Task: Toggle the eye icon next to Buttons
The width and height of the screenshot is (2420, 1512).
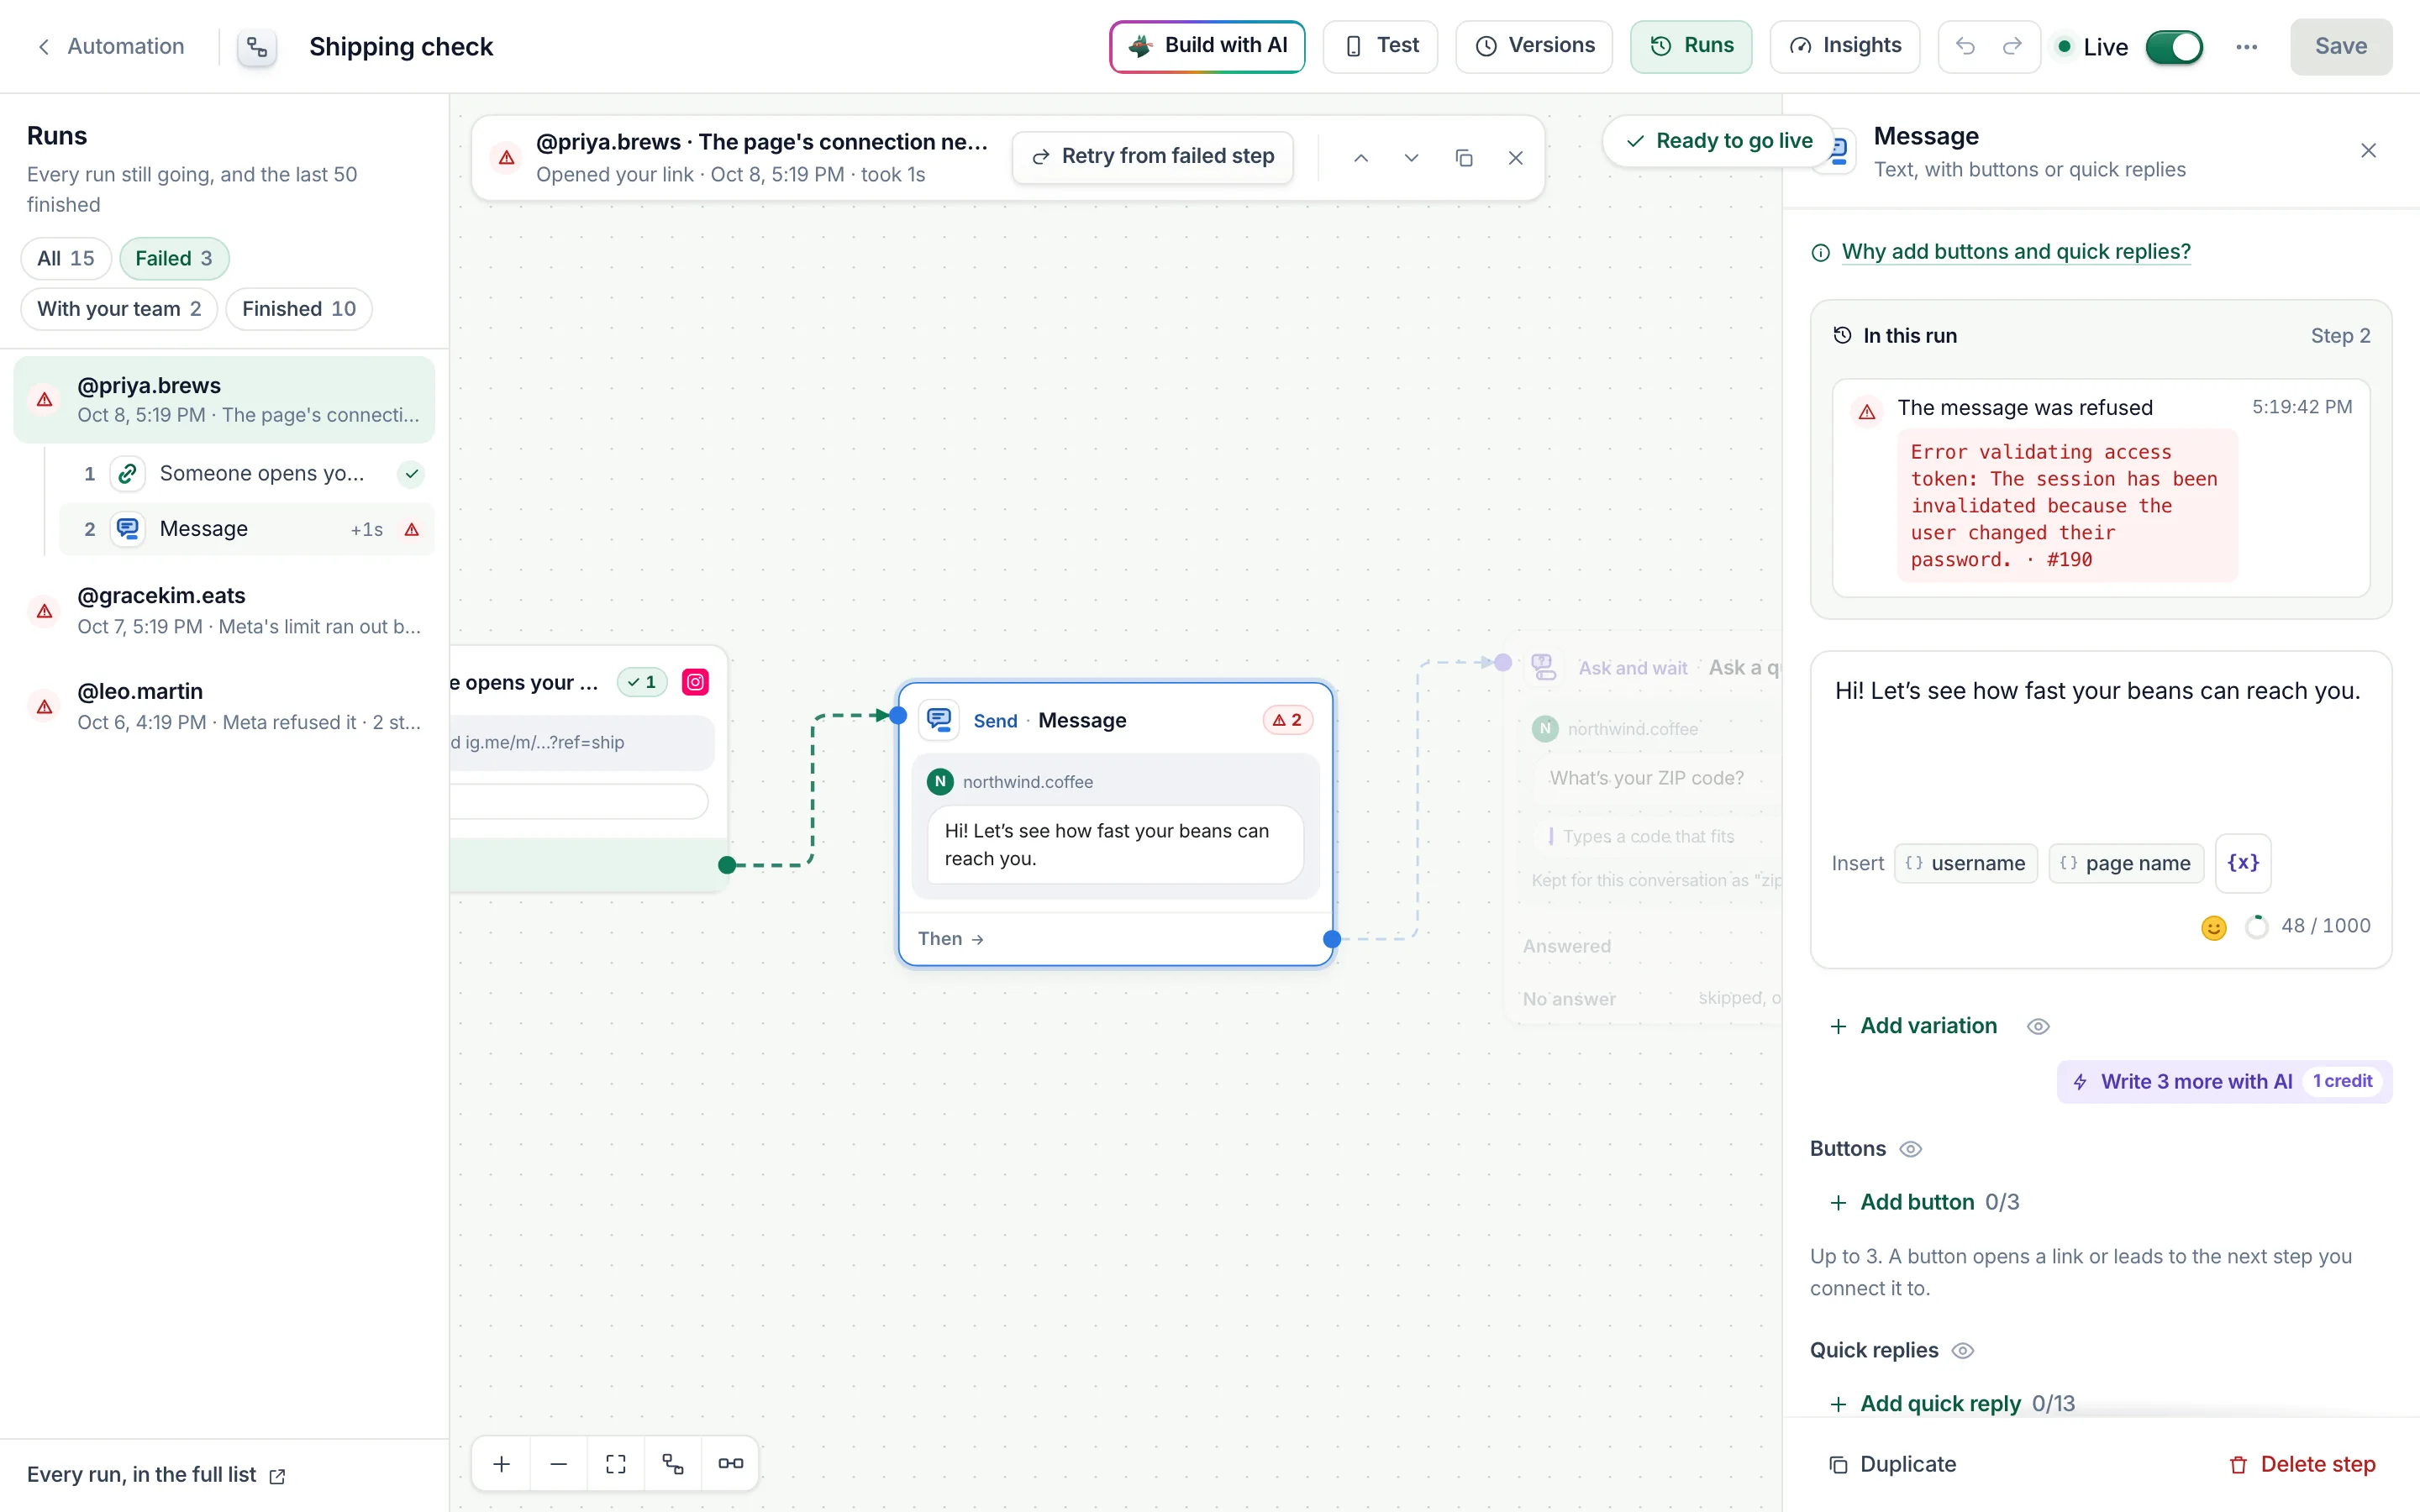Action: coord(1911,1149)
